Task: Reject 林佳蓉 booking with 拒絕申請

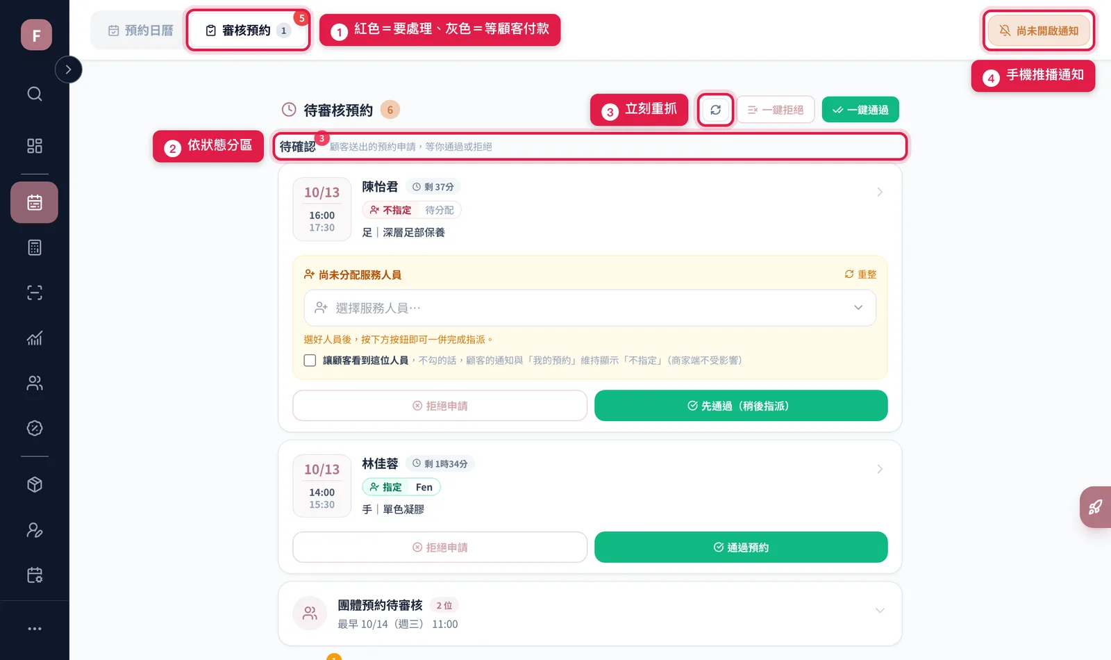Action: pyautogui.click(x=440, y=547)
